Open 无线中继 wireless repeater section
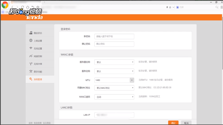This screenshot has height=125, width=223. [38, 64]
